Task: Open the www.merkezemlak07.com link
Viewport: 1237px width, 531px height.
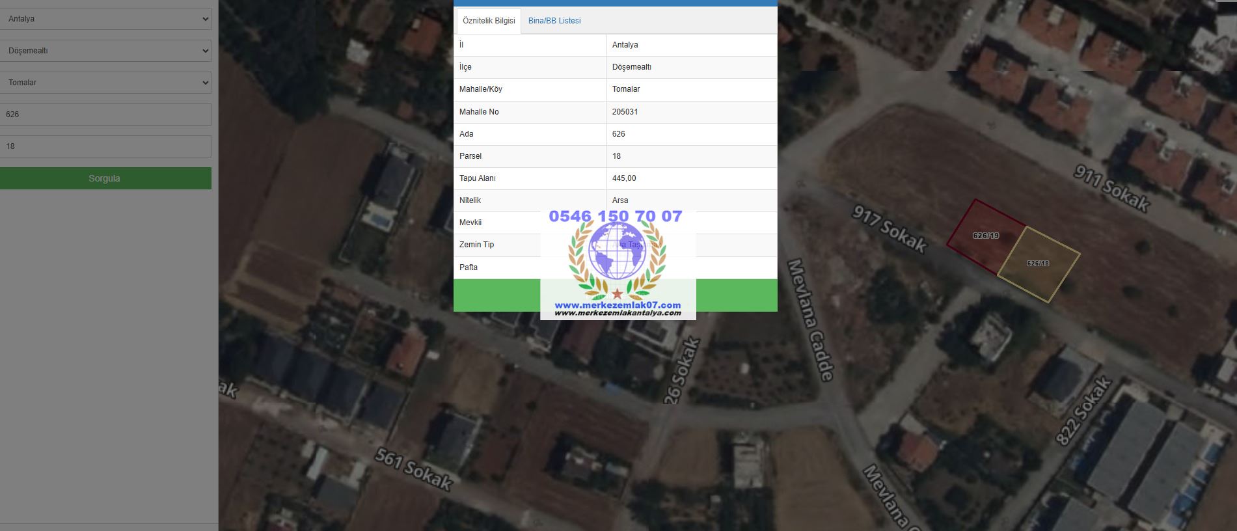Action: pyautogui.click(x=618, y=305)
